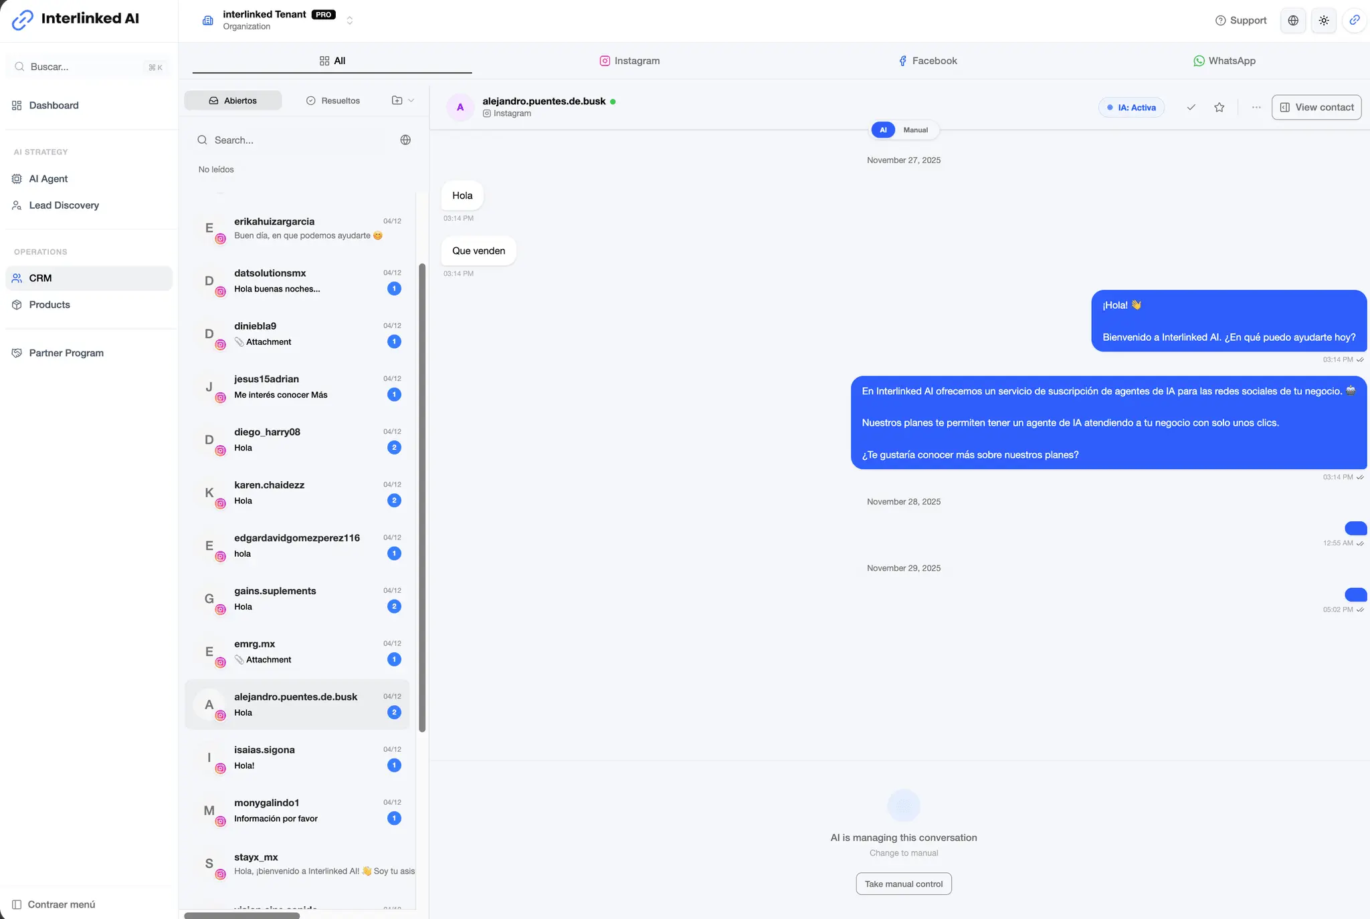Open edgardavidgomezperez116 conversation
Screen dimensions: 1370x919
pyautogui.click(x=297, y=546)
